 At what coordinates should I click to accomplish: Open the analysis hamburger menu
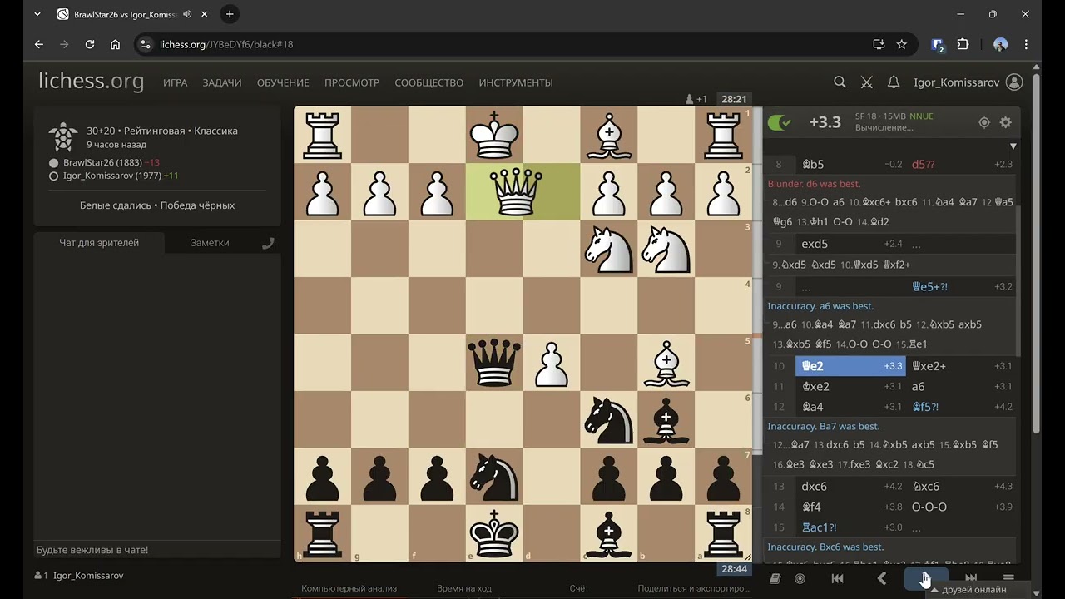click(x=1008, y=577)
